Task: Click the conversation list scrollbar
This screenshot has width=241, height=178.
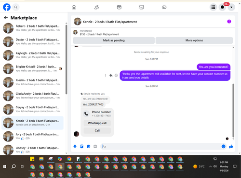Action: 67,59
